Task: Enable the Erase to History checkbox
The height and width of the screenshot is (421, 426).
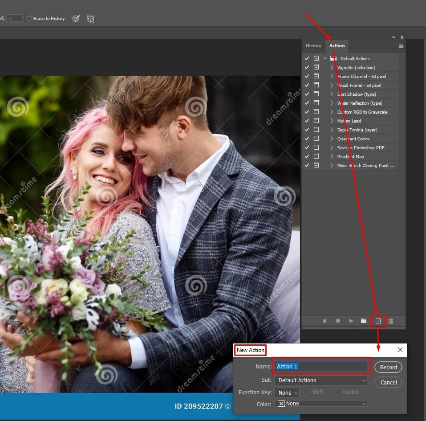Action: pos(28,18)
